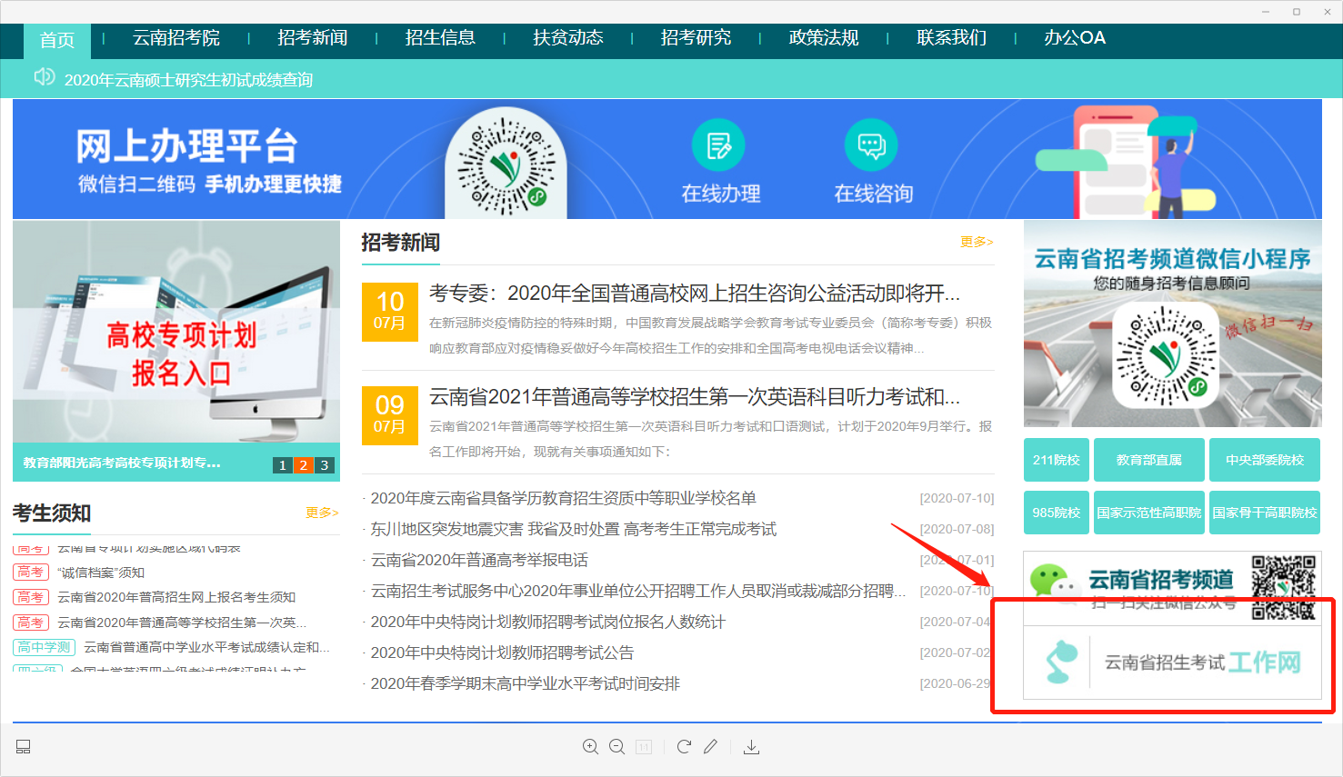Click the 在线办理 circular icon

[718, 145]
